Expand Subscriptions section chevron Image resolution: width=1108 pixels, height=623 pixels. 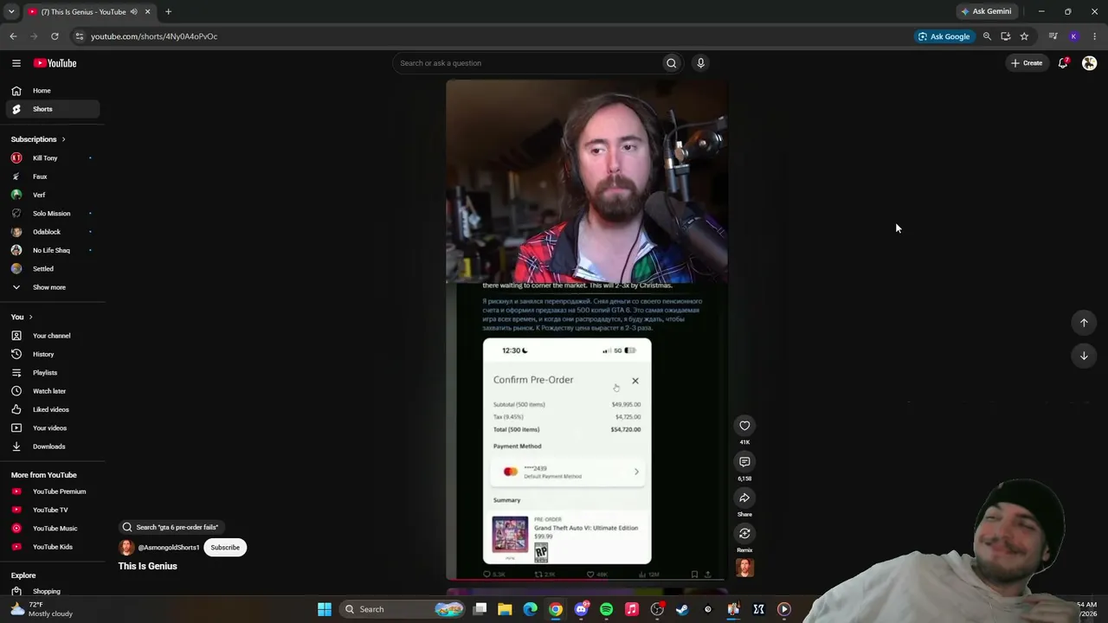click(63, 139)
